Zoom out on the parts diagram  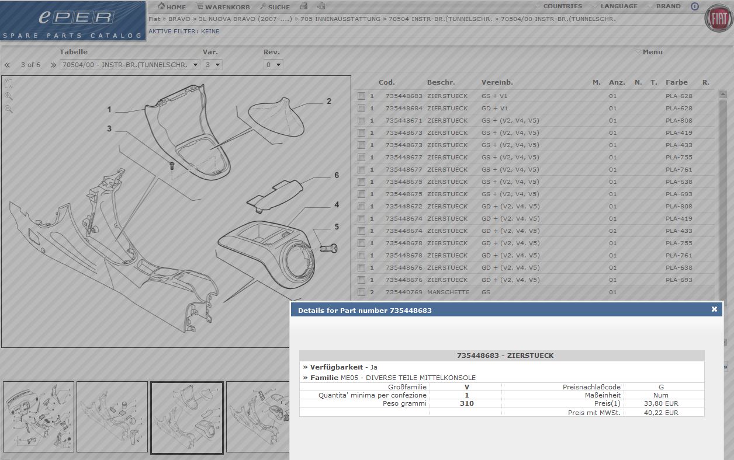pyautogui.click(x=8, y=109)
